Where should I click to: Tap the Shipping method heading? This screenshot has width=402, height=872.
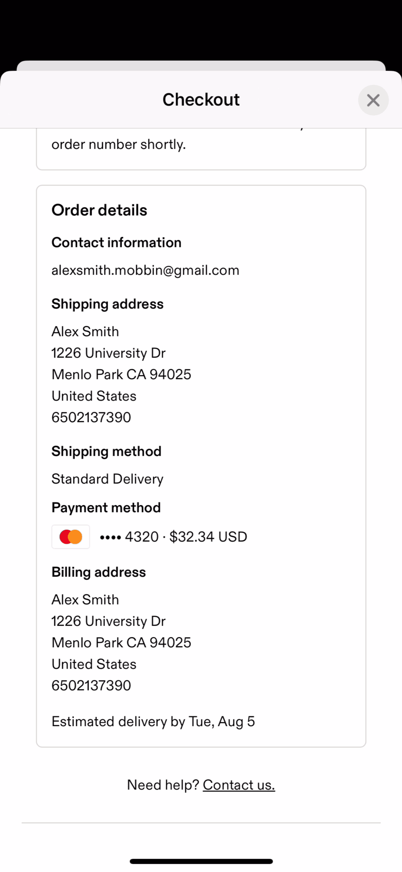[x=106, y=451]
